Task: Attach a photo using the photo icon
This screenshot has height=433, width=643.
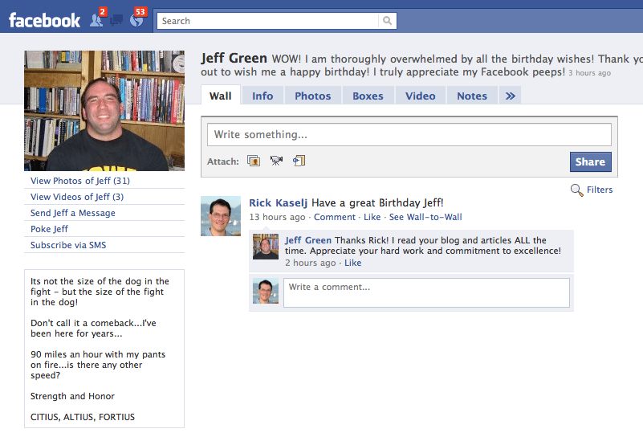Action: [254, 161]
